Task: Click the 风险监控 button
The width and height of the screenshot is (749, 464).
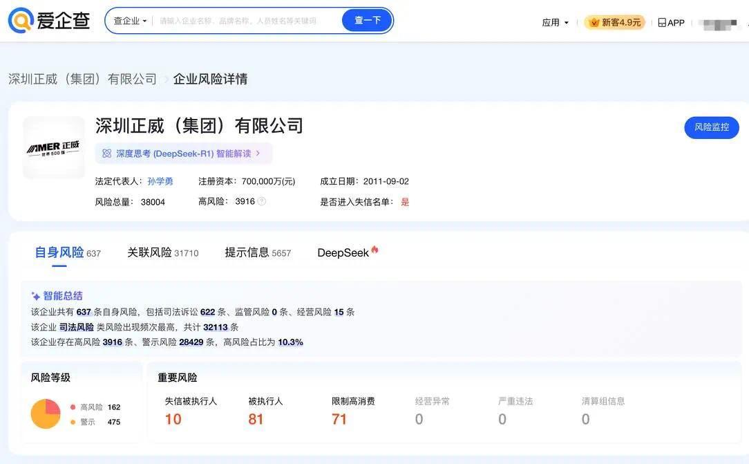Action: [711, 127]
